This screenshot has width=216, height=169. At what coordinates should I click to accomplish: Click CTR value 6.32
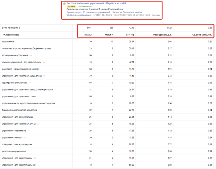click(x=132, y=97)
